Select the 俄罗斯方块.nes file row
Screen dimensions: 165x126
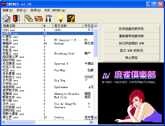47,90
